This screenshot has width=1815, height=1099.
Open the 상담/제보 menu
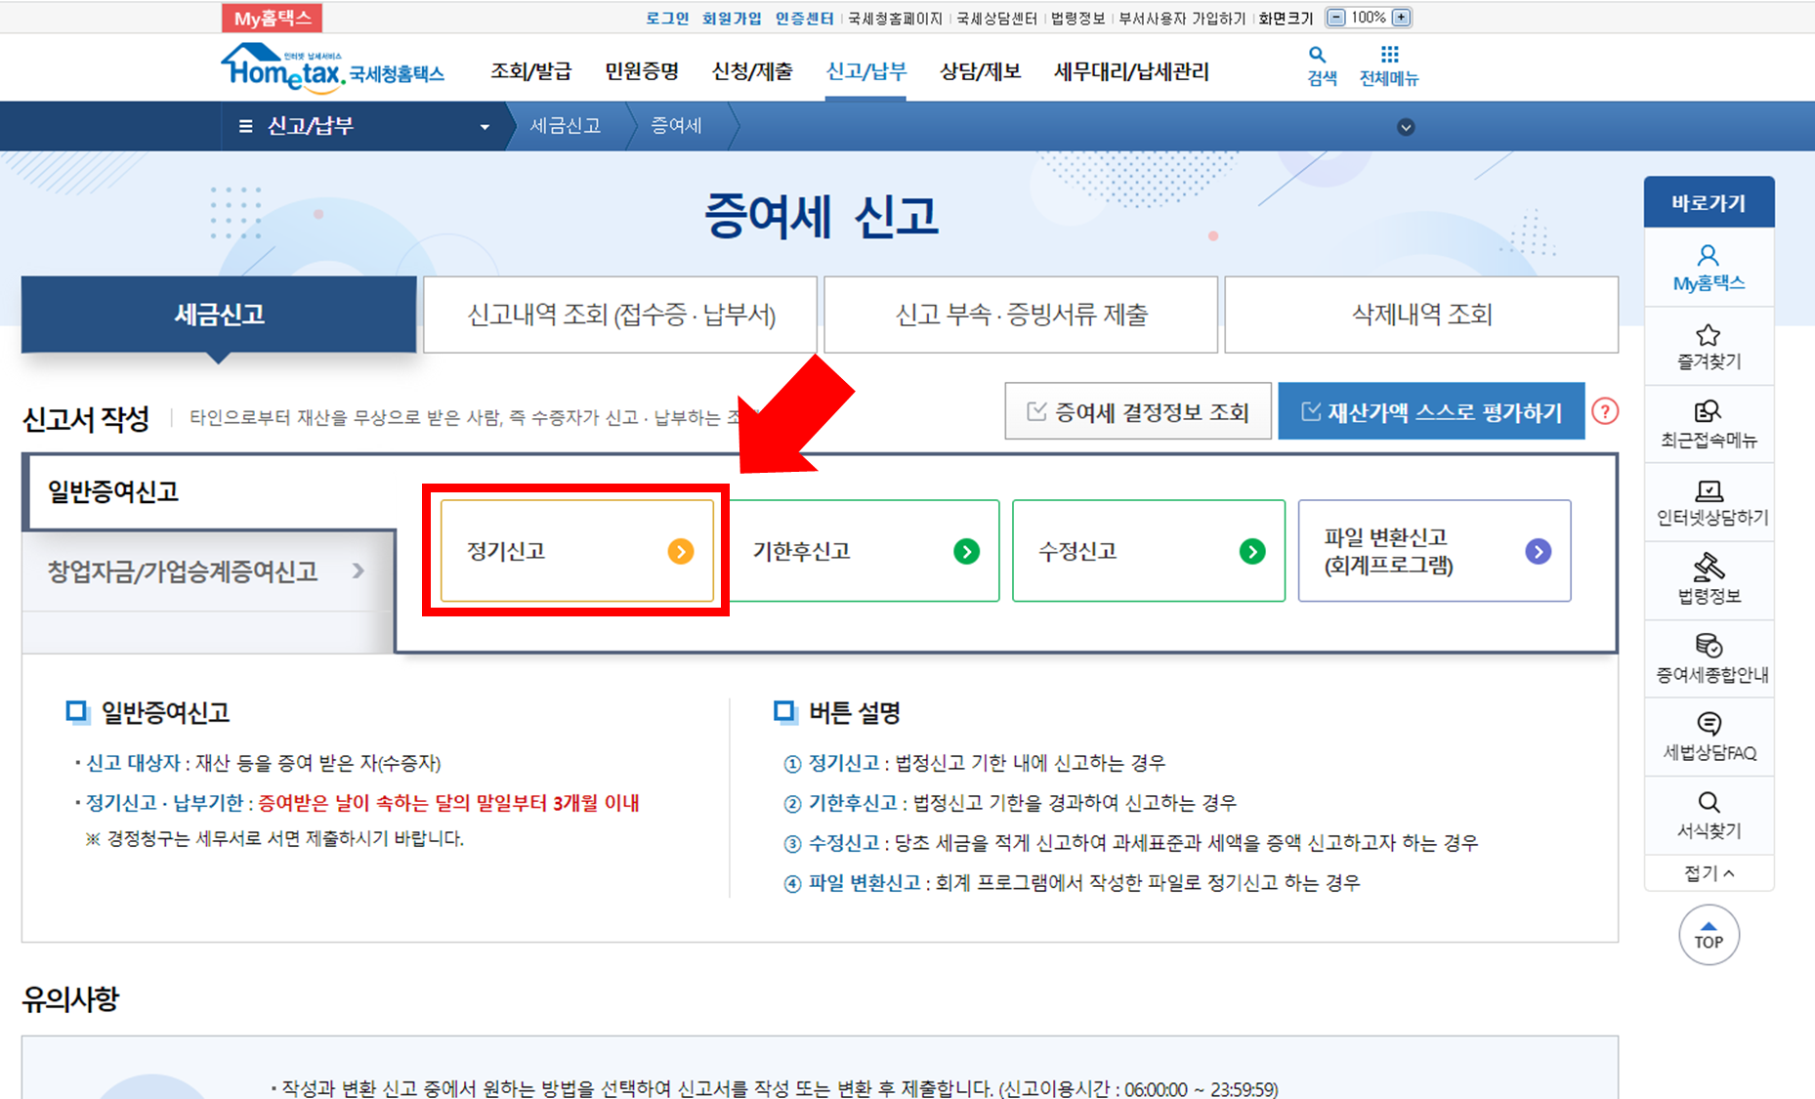pyautogui.click(x=980, y=71)
